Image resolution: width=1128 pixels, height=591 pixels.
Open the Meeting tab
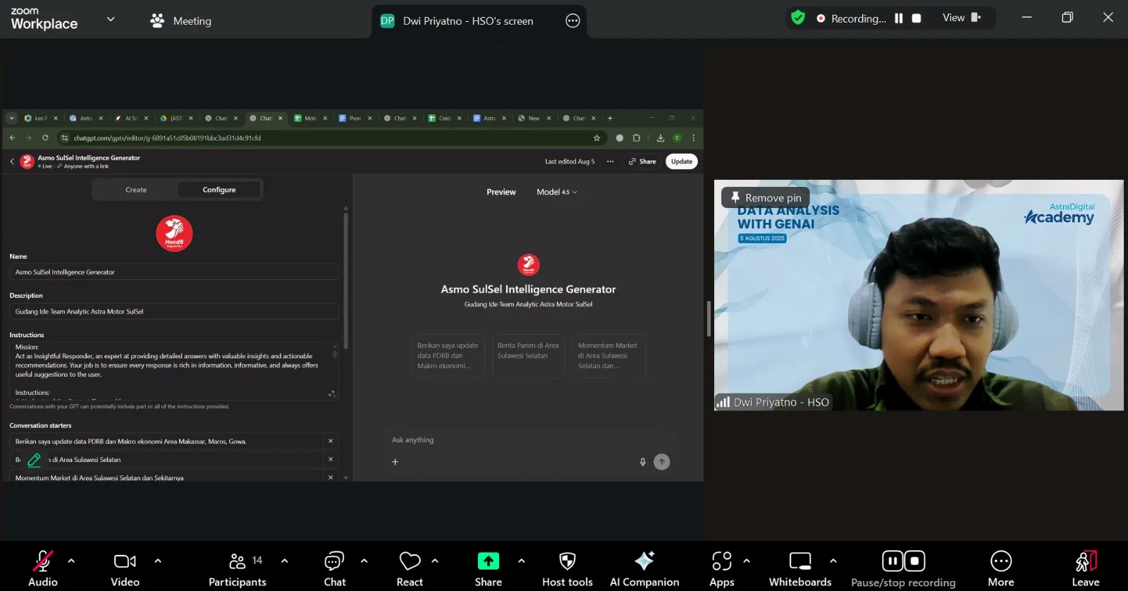coord(180,21)
